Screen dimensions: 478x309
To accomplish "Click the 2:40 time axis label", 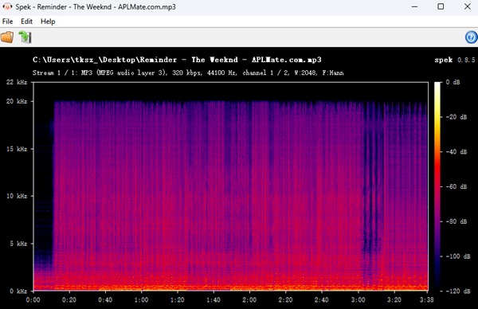I will point(322,300).
